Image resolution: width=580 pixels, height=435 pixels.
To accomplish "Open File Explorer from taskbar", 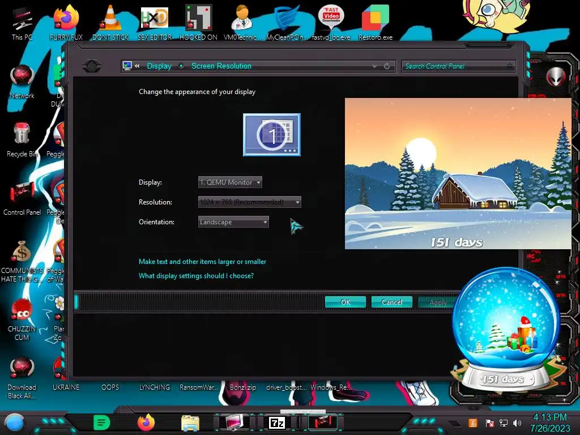I will click(x=190, y=423).
